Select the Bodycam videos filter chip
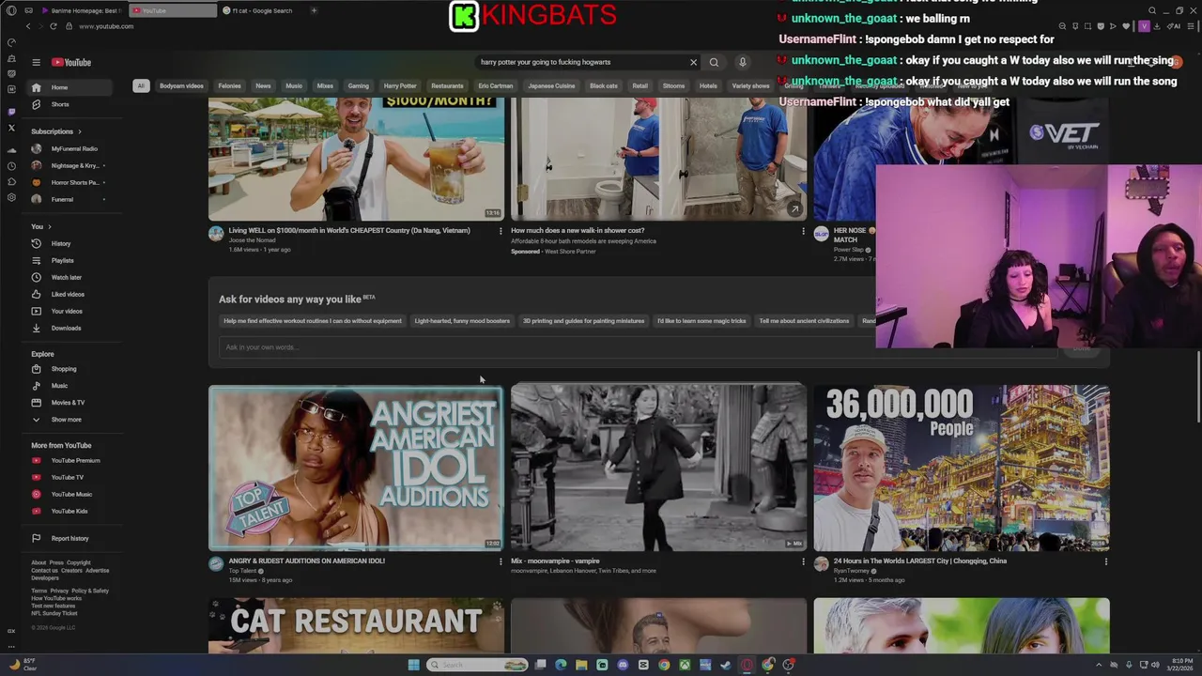Viewport: 1202px width, 676px height. 181,85
